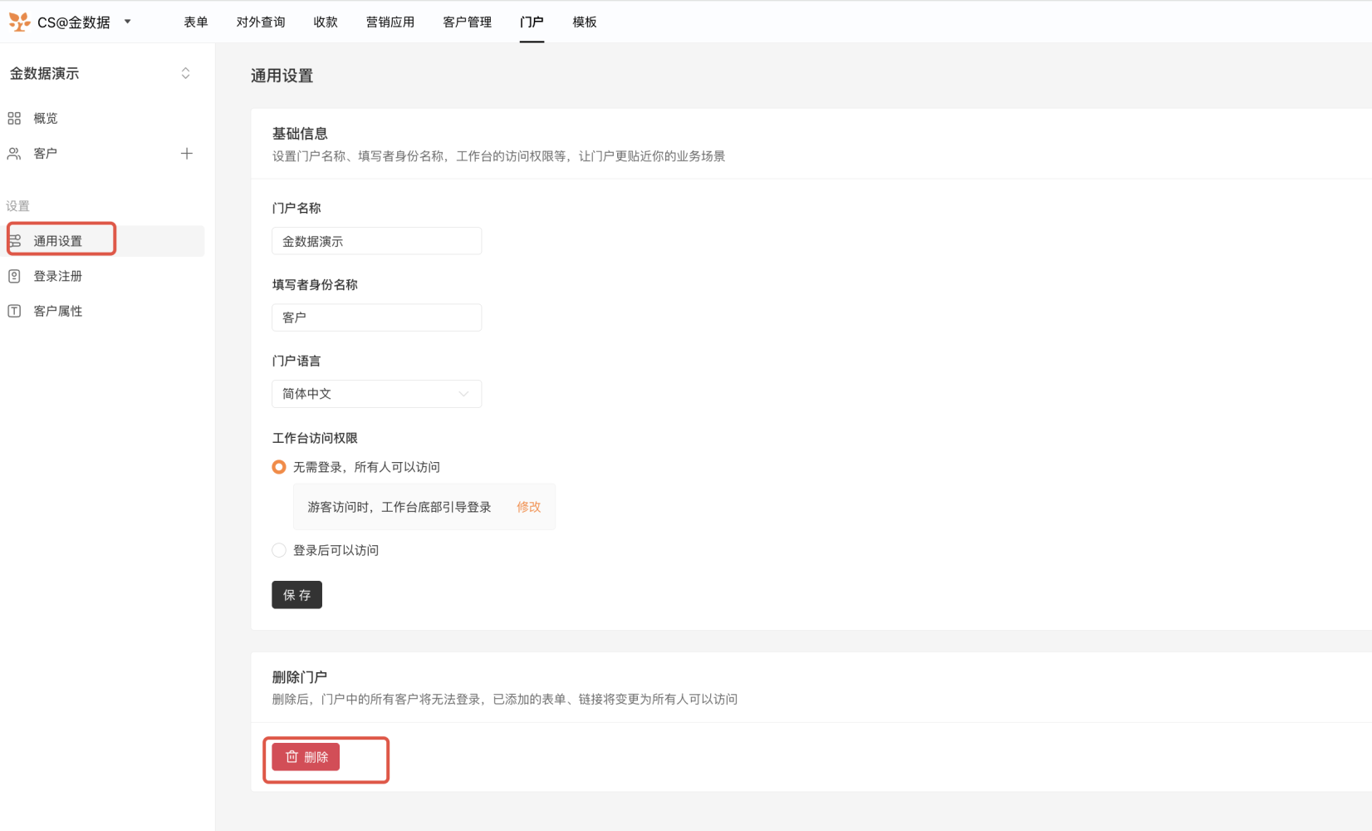Click the Jinshuju orange logo icon
This screenshot has height=831, width=1372.
pyautogui.click(x=19, y=22)
